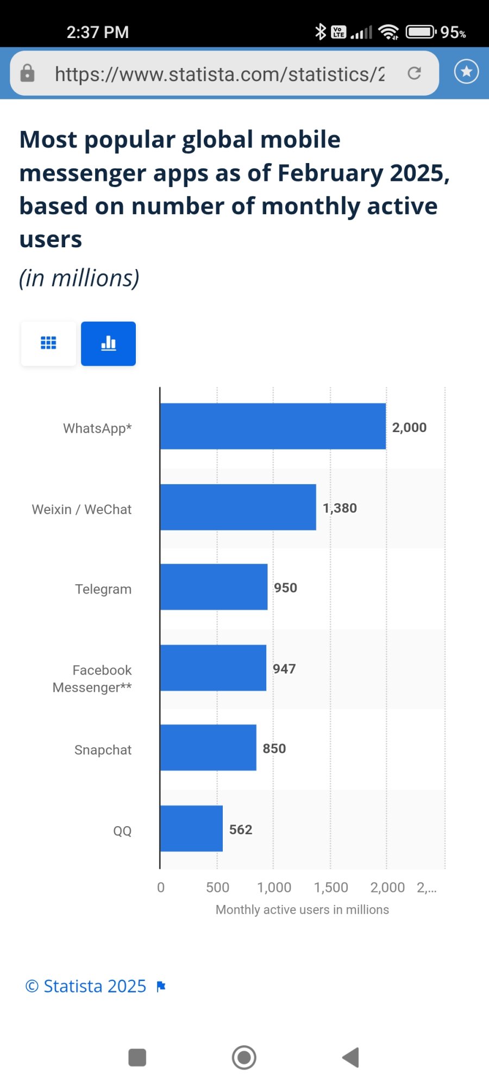Switch to the table grid view
489x1087 pixels.
(x=48, y=343)
